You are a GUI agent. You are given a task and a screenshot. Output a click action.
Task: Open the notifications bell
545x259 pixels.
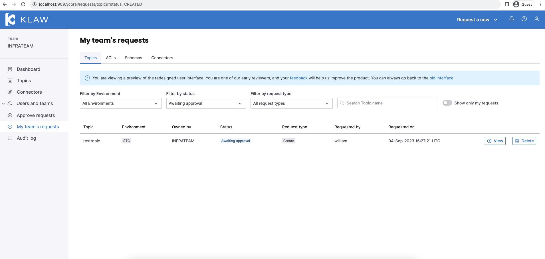[512, 19]
